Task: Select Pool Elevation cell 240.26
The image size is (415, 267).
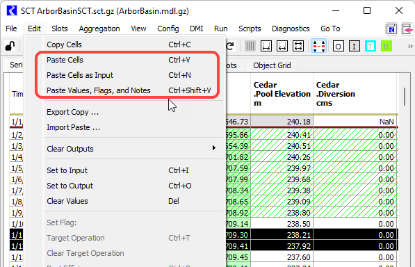Action: pyautogui.click(x=282, y=157)
